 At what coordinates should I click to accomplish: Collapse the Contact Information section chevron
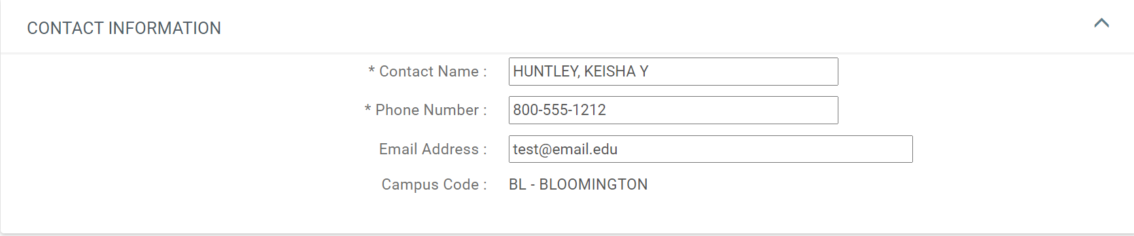tap(1101, 23)
